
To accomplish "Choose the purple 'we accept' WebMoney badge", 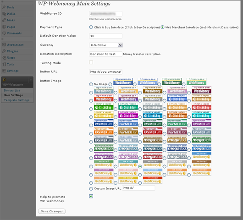I will [104, 172].
